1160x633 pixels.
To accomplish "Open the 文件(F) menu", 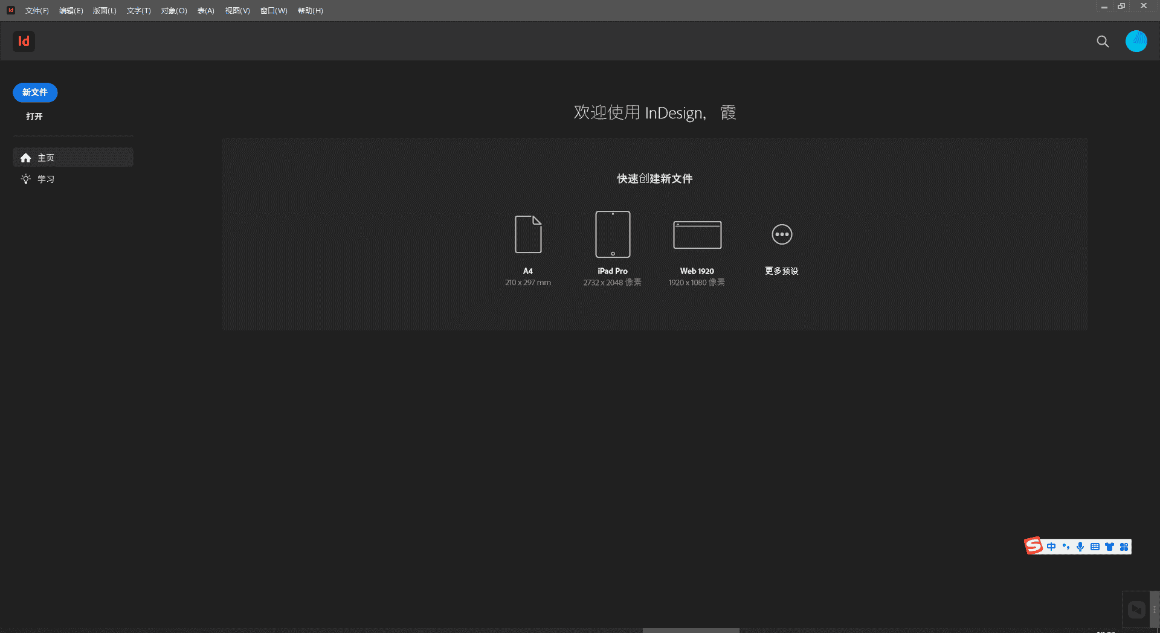I will coord(37,11).
